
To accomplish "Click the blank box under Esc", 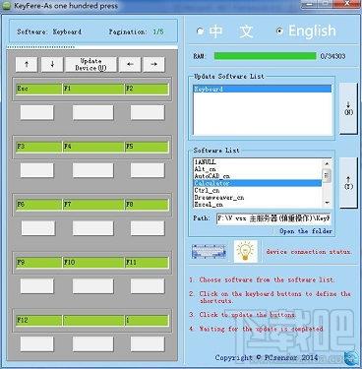I will 36,112.
